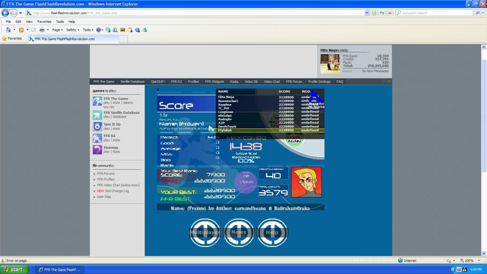Select the Profiles site navigation tab
This screenshot has width=487, height=274.
point(193,81)
